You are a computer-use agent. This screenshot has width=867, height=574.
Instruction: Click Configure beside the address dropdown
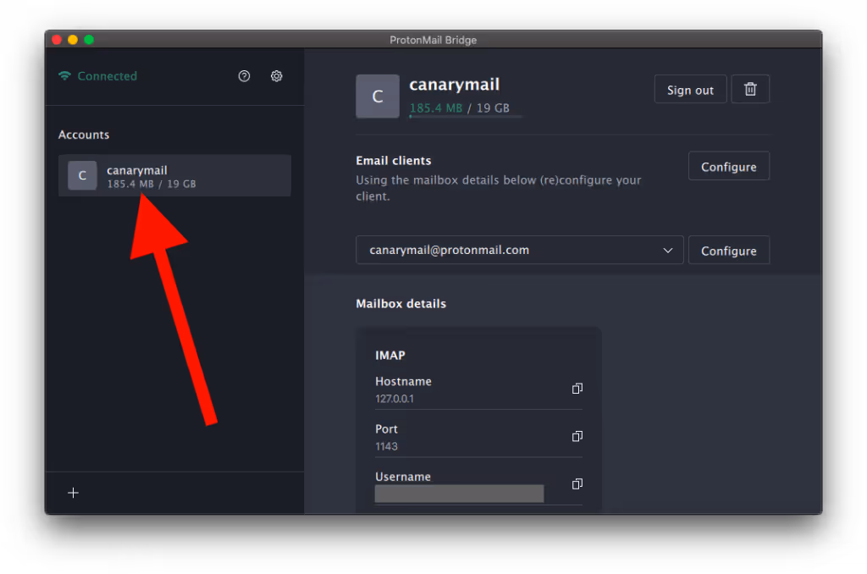point(729,250)
